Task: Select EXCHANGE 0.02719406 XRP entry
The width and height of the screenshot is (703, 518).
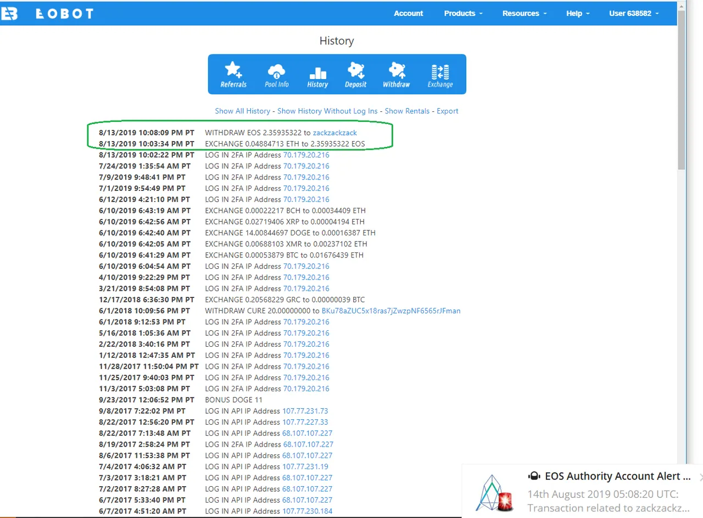Action: coord(284,222)
